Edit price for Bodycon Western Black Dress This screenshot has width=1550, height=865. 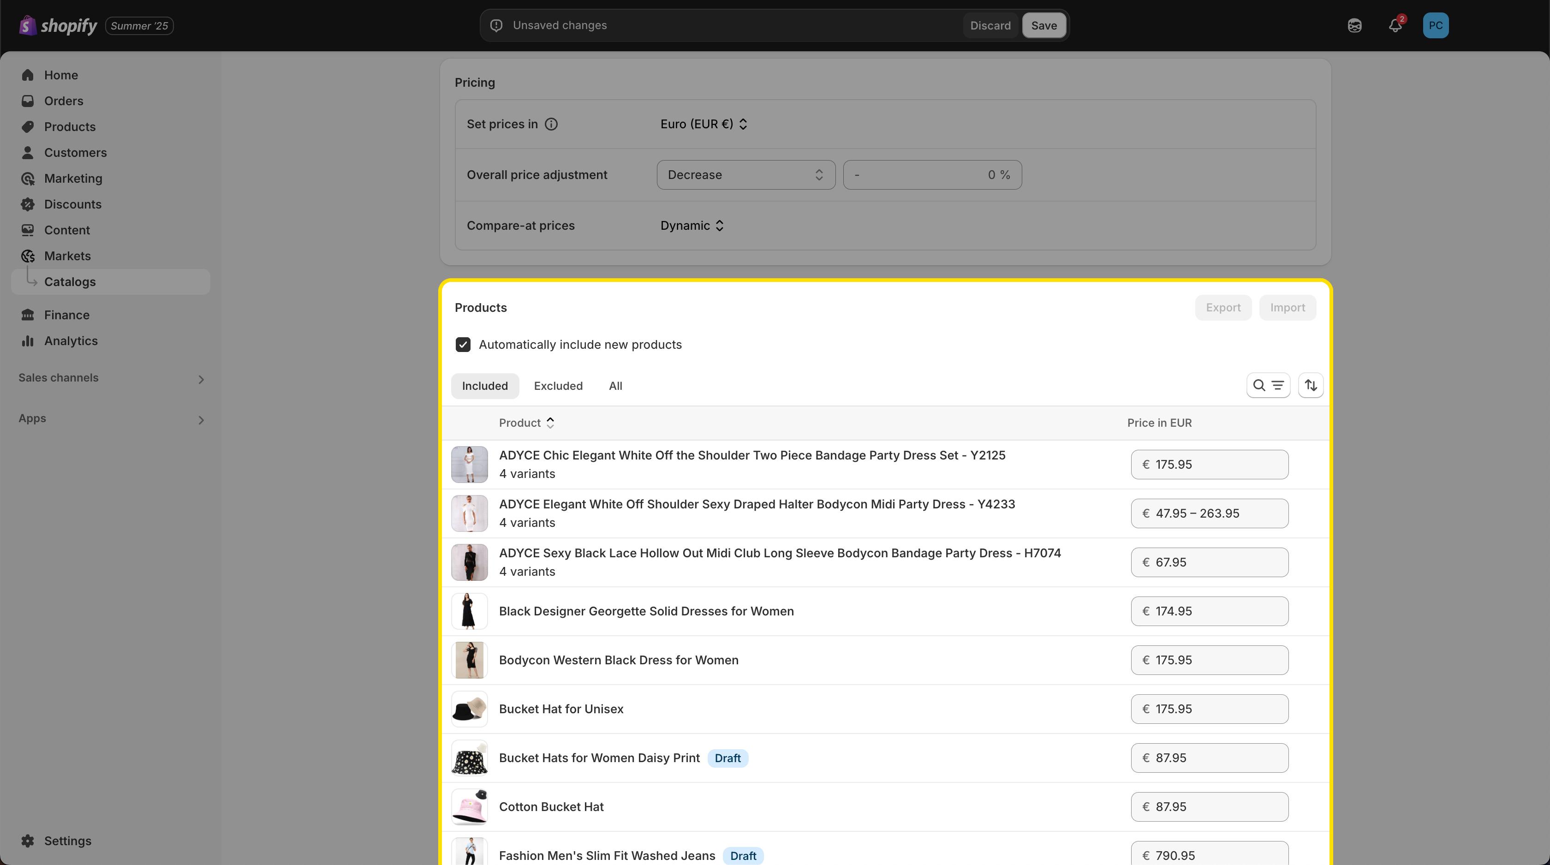[x=1210, y=661]
